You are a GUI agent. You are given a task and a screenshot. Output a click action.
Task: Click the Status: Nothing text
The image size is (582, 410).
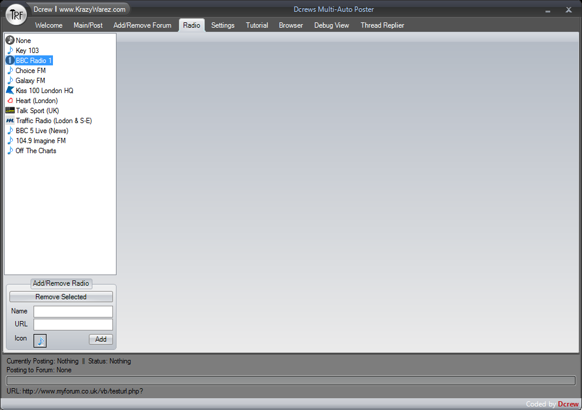coord(109,361)
